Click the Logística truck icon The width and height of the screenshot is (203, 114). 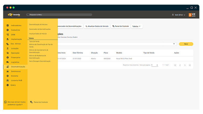tap(8, 62)
